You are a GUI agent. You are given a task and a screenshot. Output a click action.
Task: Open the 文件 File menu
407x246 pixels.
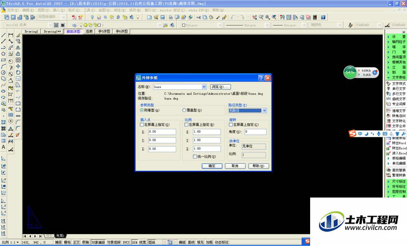pyautogui.click(x=13, y=10)
